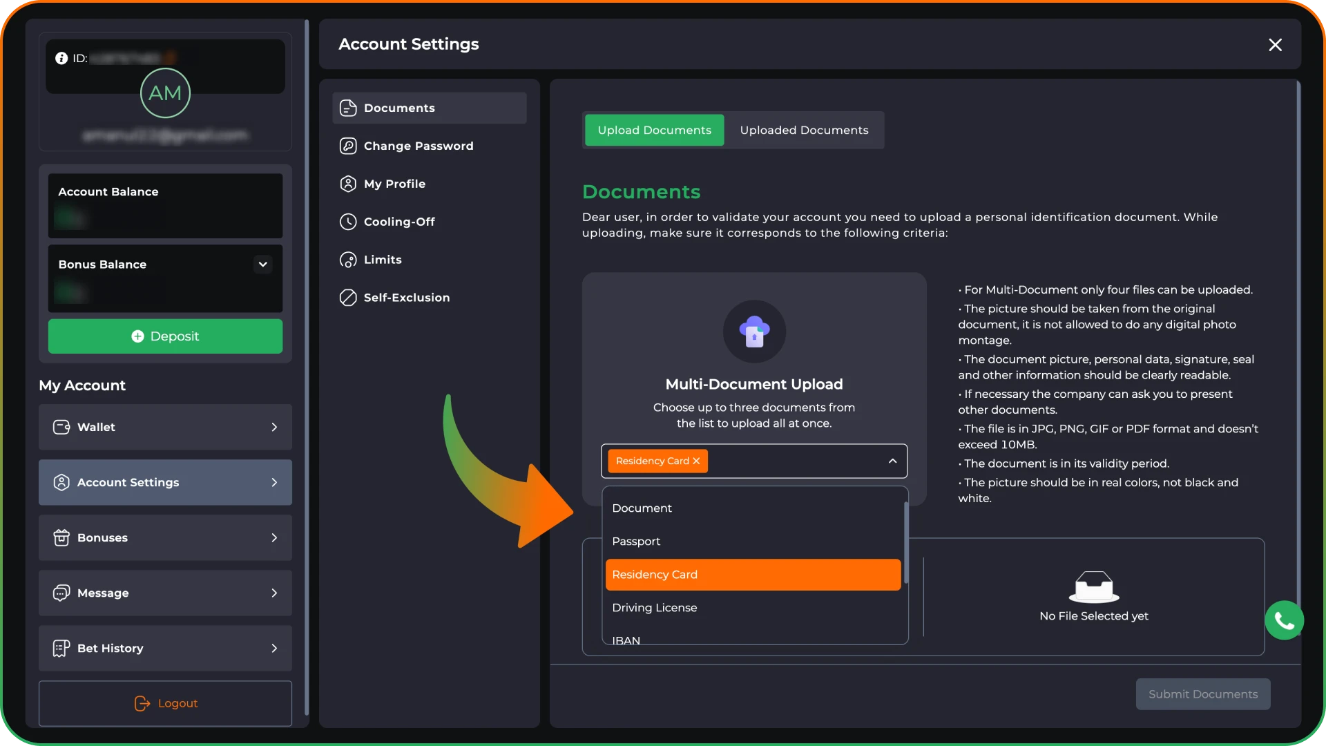This screenshot has width=1326, height=746.
Task: Click the AM avatar circle
Action: [x=165, y=93]
